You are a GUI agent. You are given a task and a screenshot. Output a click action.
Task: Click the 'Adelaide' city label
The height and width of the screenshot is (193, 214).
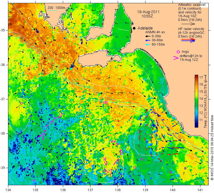click(x=145, y=28)
